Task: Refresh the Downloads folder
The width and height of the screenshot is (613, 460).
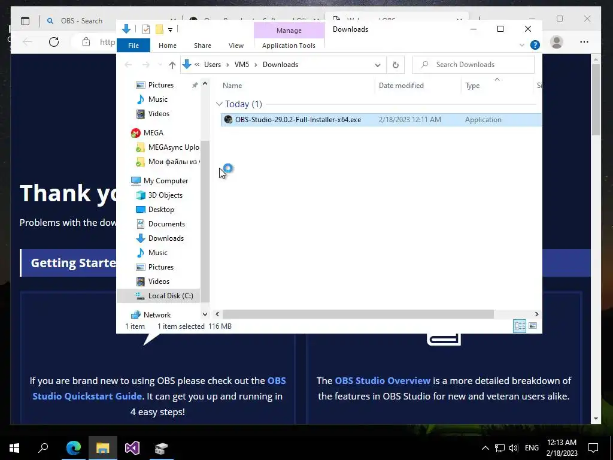Action: (395, 65)
